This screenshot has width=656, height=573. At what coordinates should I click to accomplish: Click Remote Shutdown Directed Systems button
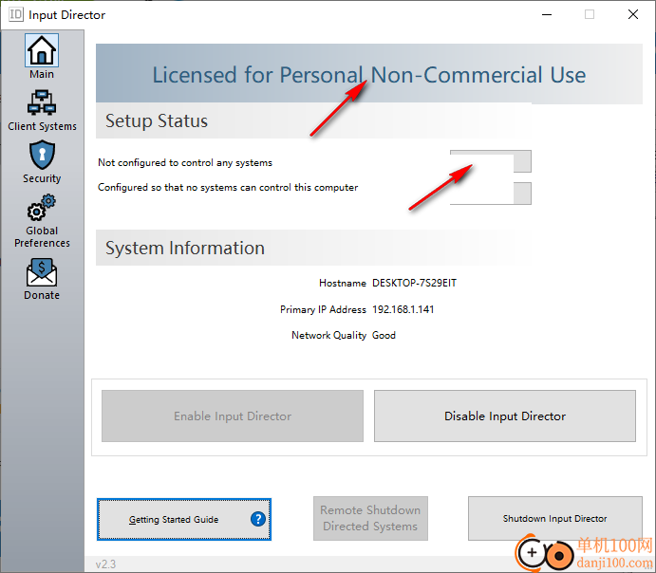click(x=370, y=518)
